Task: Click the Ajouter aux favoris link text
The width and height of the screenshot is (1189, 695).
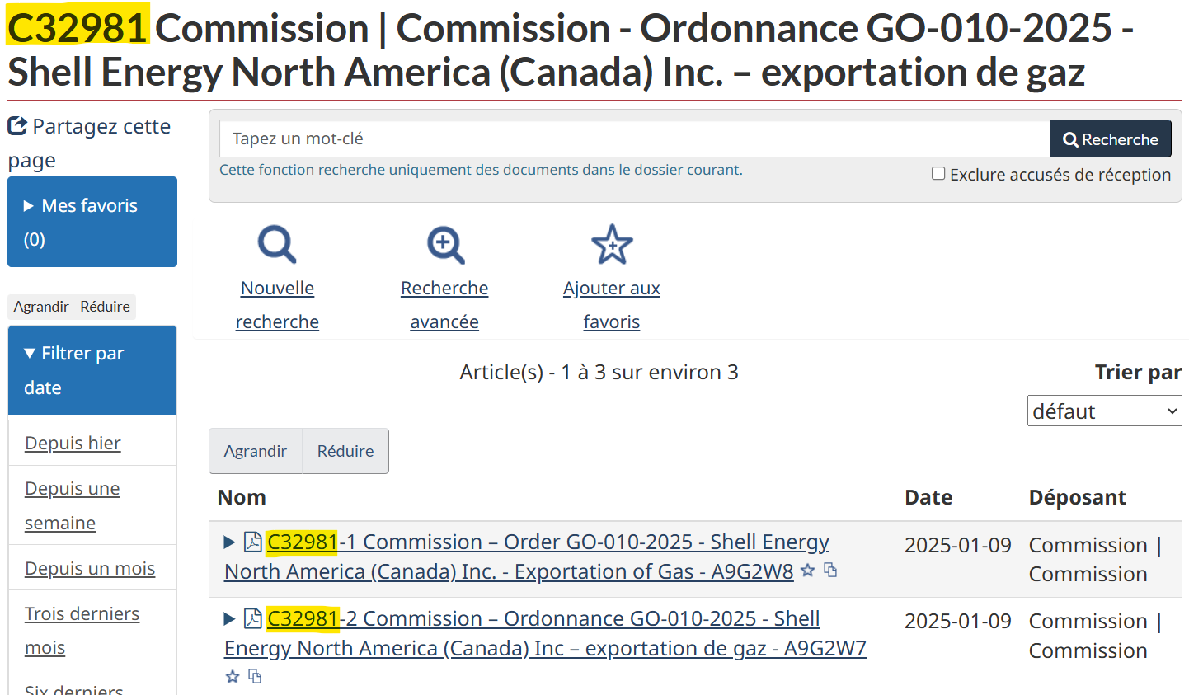Action: pyautogui.click(x=612, y=305)
